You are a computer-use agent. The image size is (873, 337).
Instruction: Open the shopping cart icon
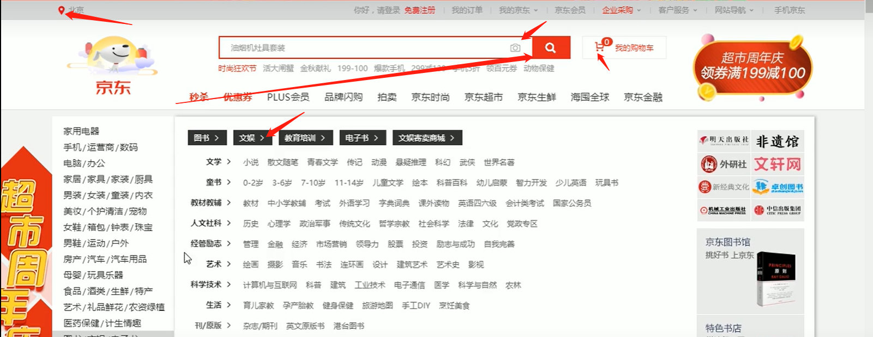600,47
